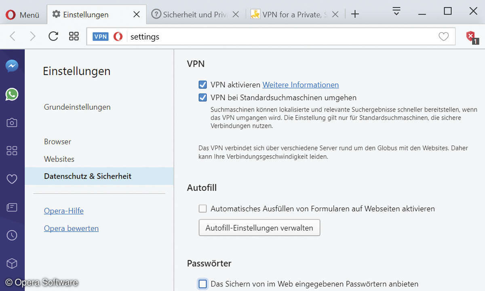
Task: Enable Sichern von Passwörtern anbieten checkbox
Action: pos(203,284)
